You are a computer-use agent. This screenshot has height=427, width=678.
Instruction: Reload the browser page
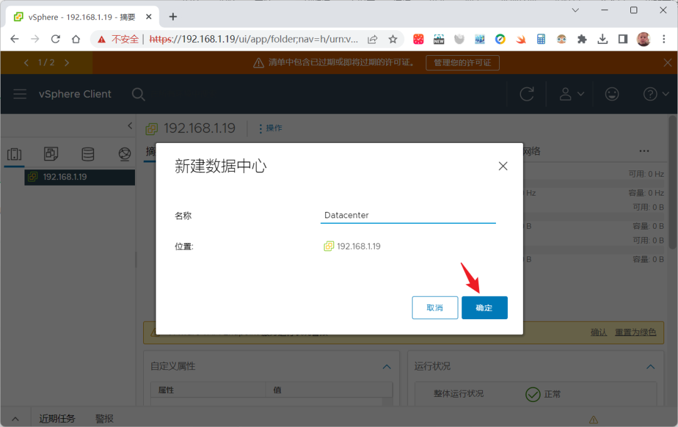tap(55, 40)
